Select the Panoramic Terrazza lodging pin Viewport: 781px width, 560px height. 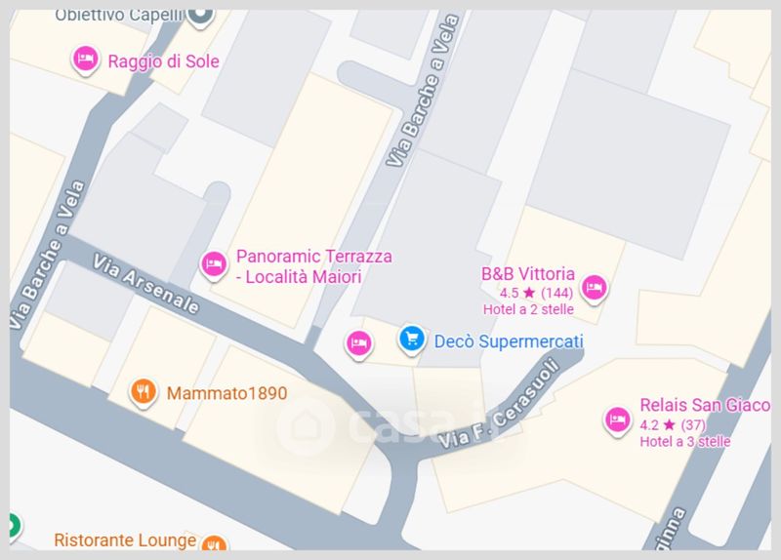tap(214, 265)
